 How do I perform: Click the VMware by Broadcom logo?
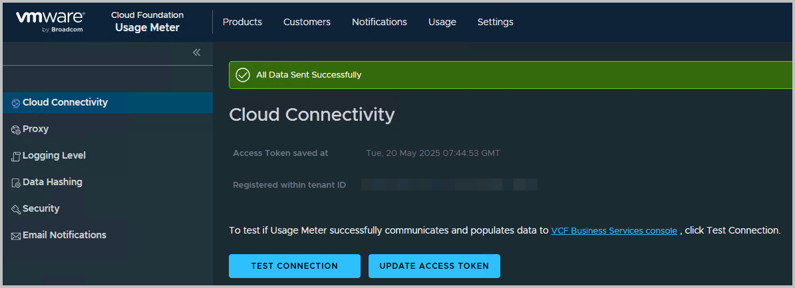point(50,22)
